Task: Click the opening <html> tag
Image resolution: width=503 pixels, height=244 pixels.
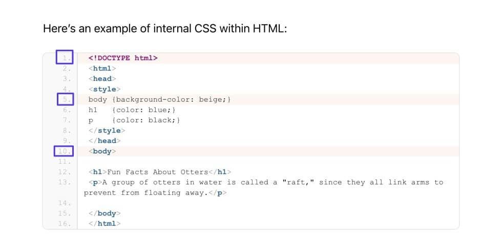Action: coord(102,68)
